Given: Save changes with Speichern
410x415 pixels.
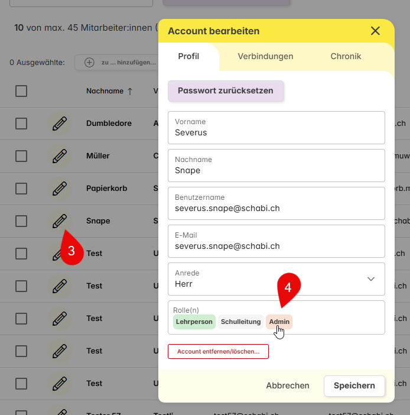Looking at the screenshot, I should pyautogui.click(x=354, y=385).
